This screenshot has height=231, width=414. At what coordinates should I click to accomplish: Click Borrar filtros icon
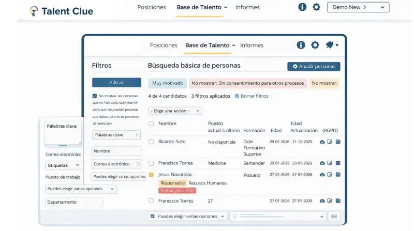coord(237,96)
